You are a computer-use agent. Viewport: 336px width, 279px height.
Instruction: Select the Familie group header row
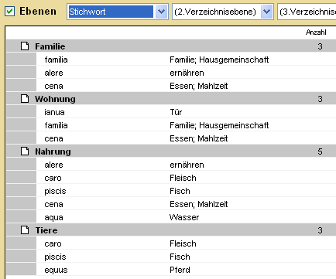click(x=171, y=46)
